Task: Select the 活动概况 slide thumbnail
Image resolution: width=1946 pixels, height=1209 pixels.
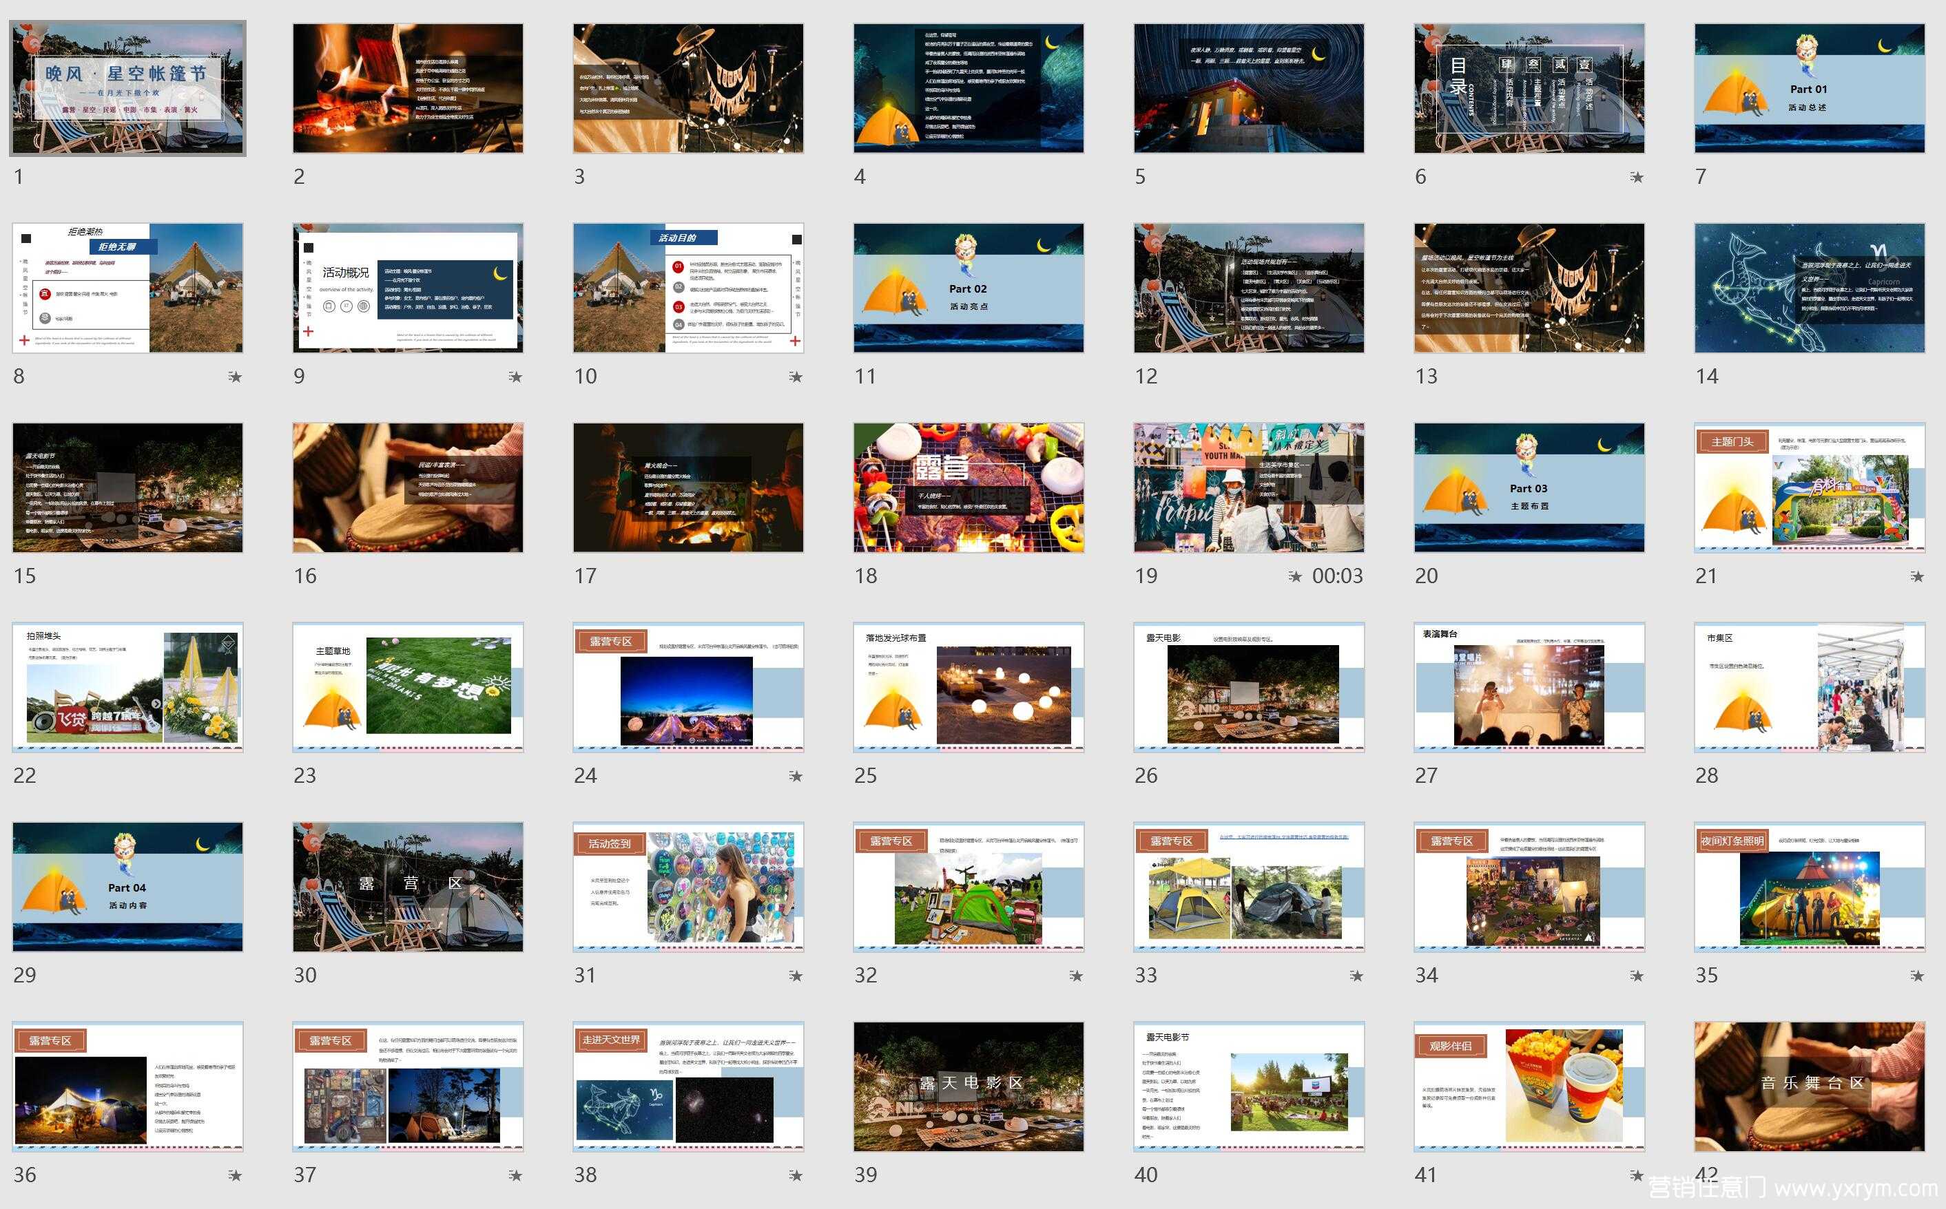Action: tap(408, 288)
